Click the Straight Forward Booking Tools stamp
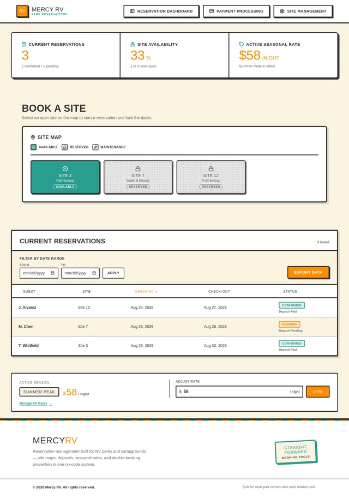Viewport: 349px width, 499px height. [296, 452]
